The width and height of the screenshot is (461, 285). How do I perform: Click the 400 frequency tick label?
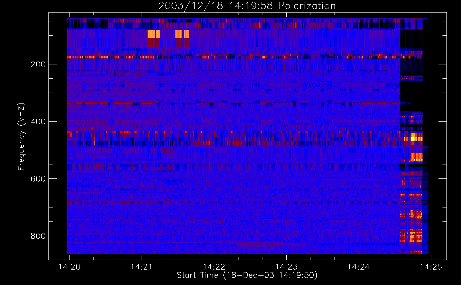(x=38, y=122)
